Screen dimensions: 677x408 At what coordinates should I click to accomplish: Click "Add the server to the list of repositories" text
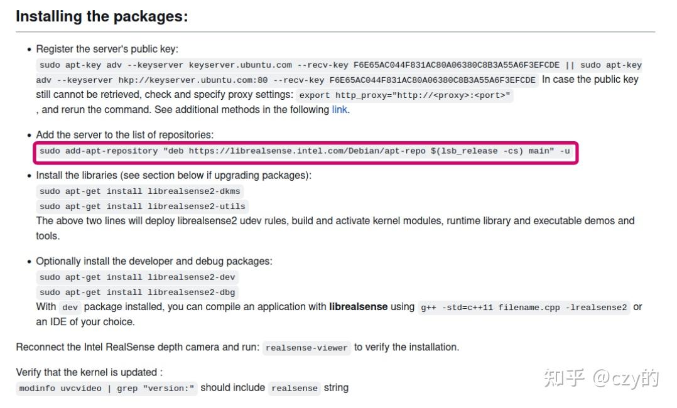pos(125,135)
